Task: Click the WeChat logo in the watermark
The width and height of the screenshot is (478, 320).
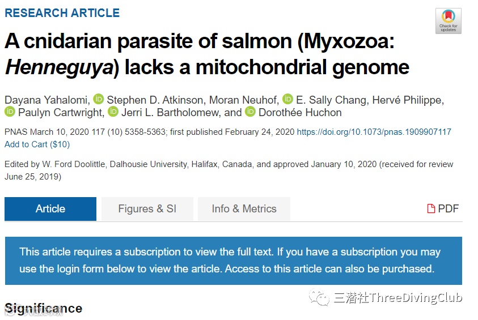Action: pos(318,298)
